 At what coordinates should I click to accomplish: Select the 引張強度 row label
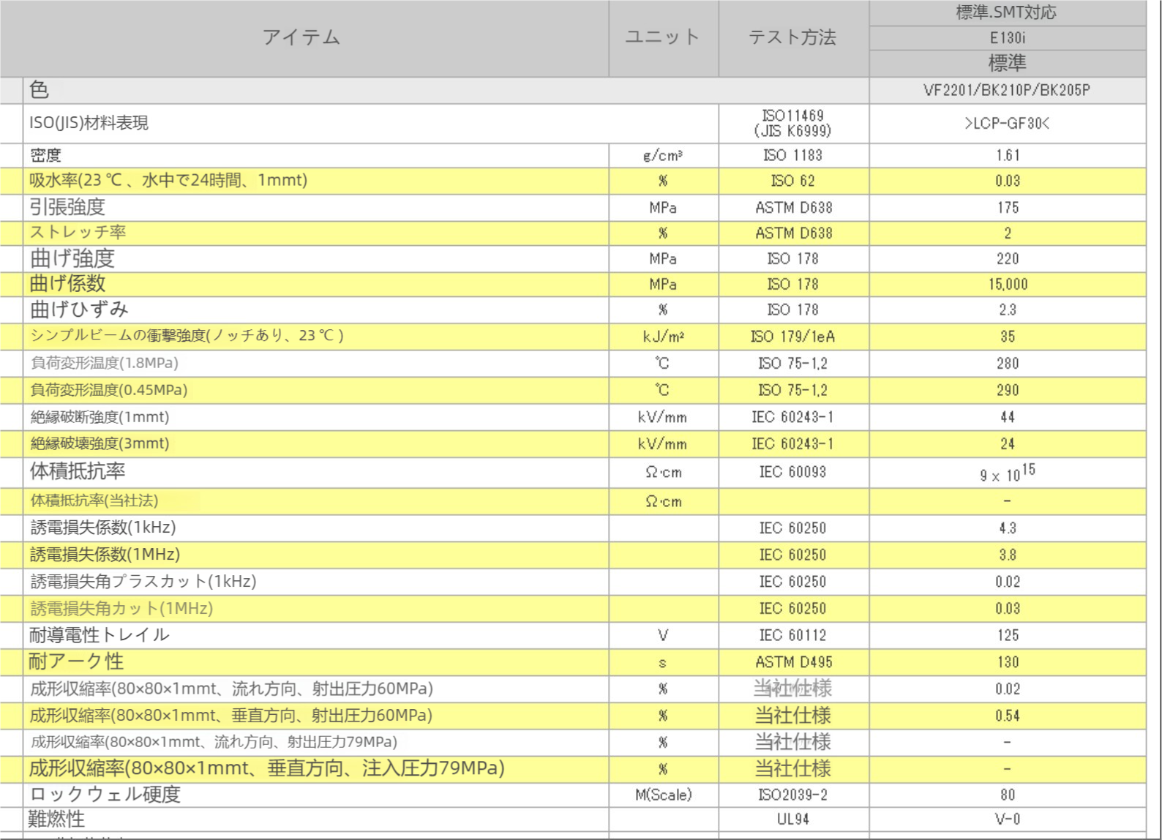tap(67, 207)
